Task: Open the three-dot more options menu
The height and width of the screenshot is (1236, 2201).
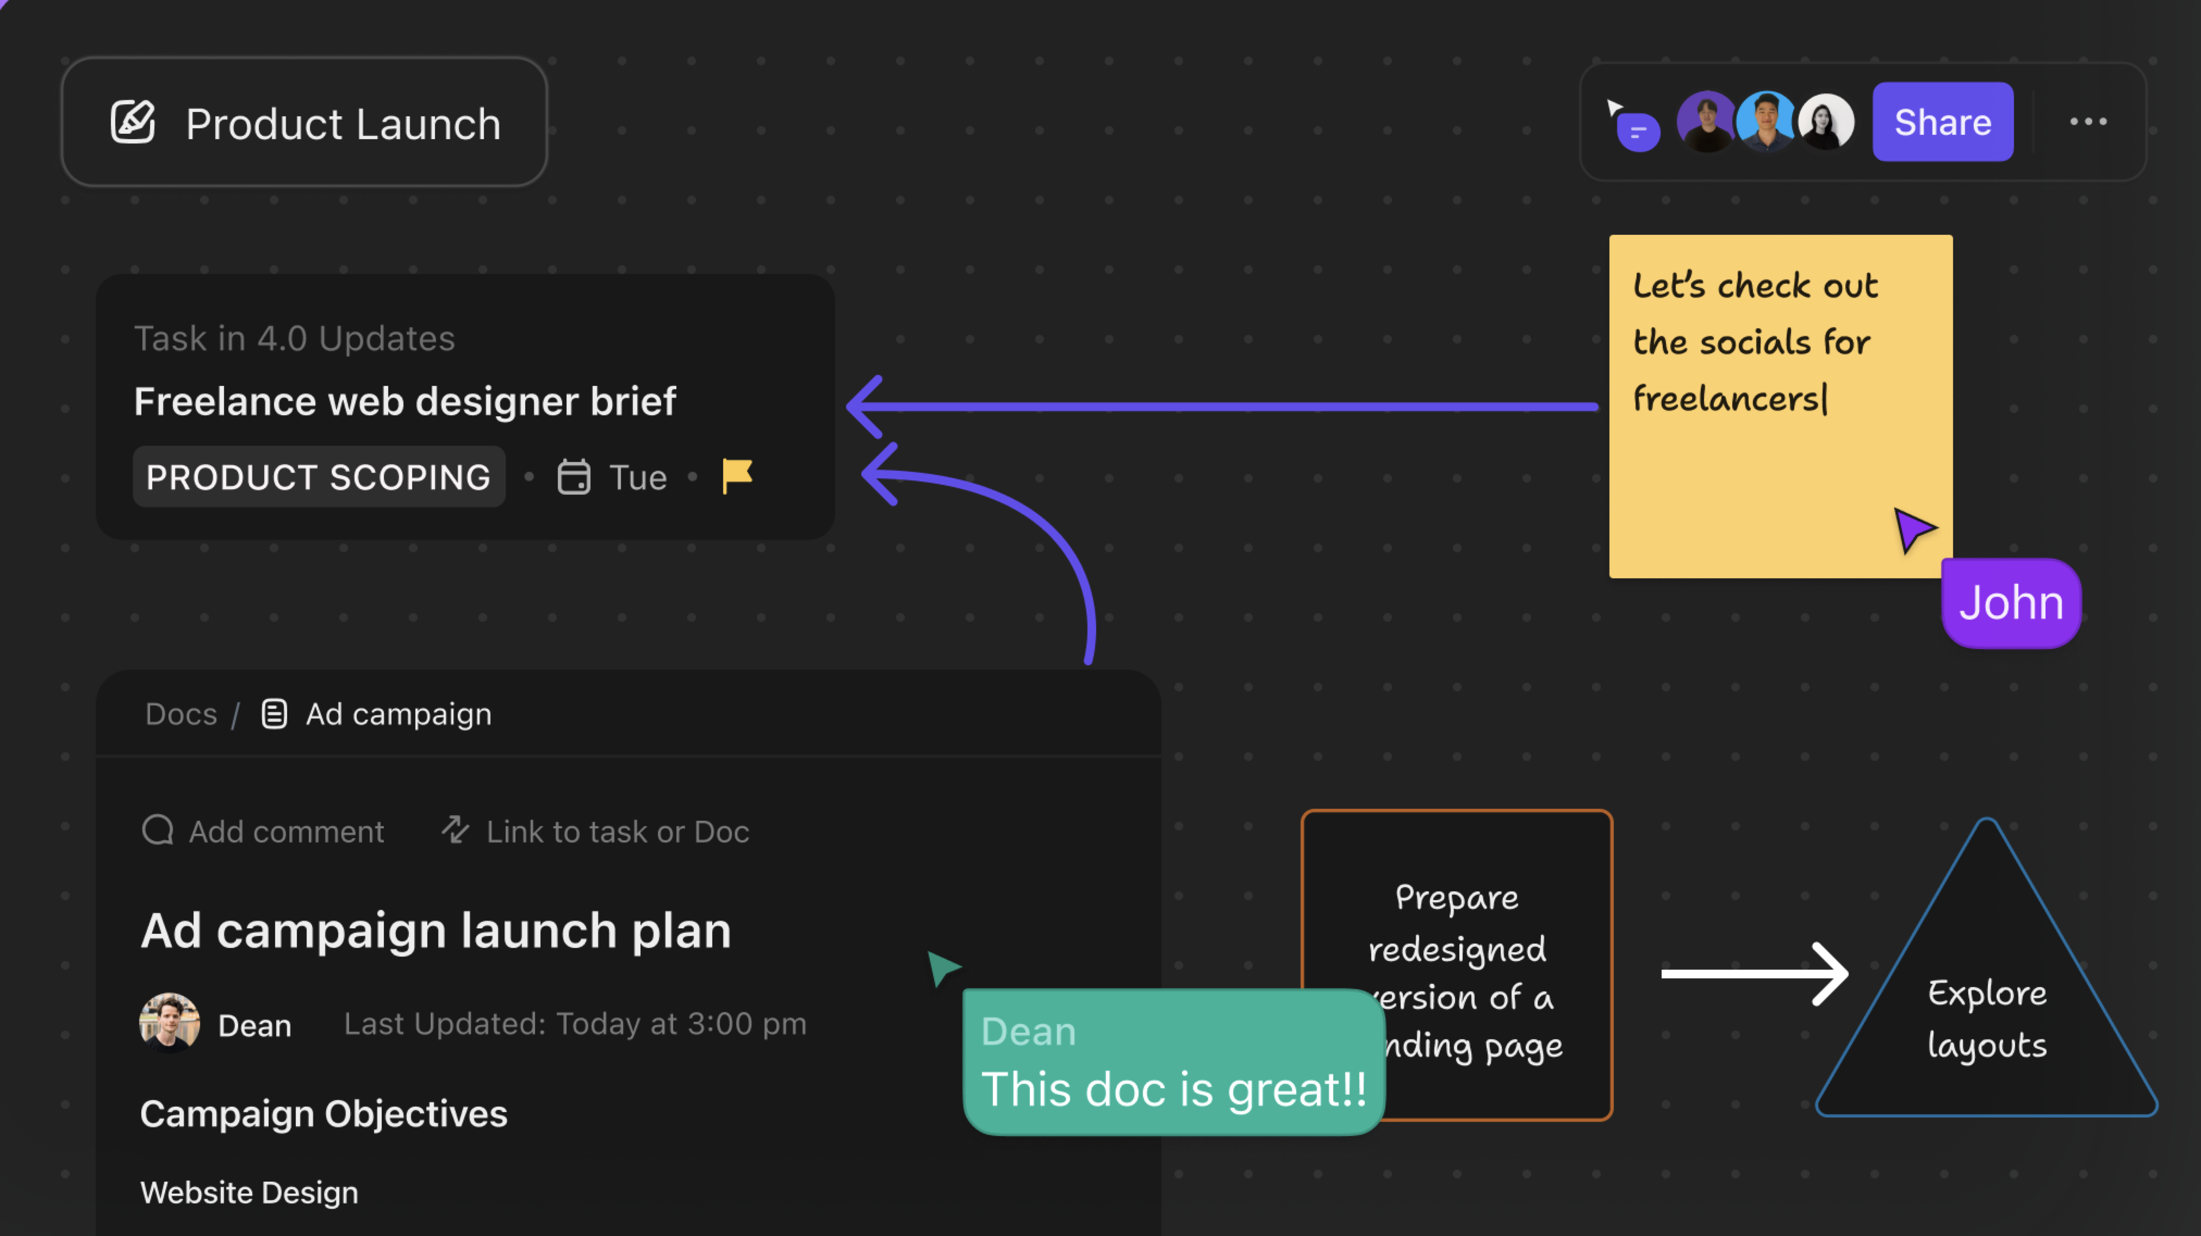Action: click(x=2087, y=122)
